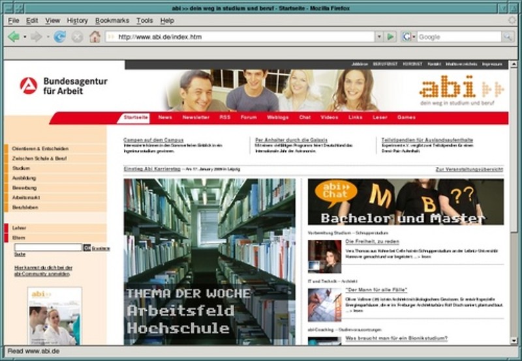The image size is (522, 361).
Task: Open the Help menu
Action: point(167,21)
